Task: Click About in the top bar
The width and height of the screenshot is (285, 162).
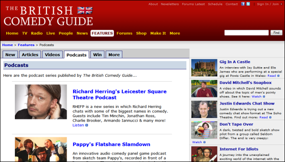Action: coord(153,4)
